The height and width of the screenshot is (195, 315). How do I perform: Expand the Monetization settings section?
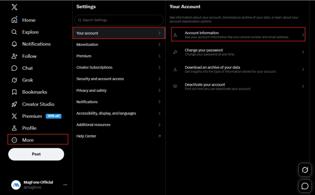[119, 45]
